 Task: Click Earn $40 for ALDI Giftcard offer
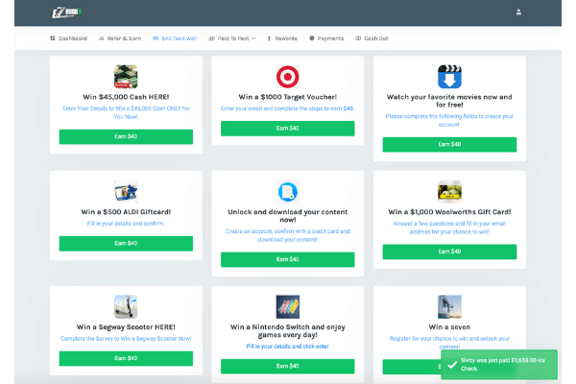(x=126, y=243)
